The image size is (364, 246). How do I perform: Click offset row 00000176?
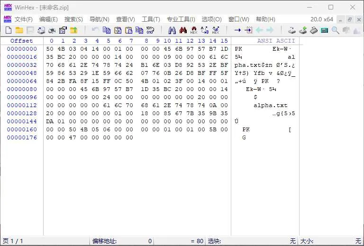[22, 137]
